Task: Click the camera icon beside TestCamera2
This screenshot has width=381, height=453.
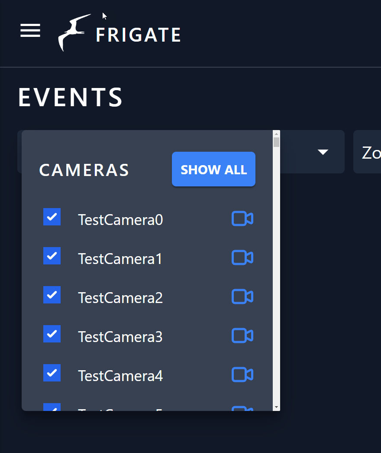Action: [242, 297]
